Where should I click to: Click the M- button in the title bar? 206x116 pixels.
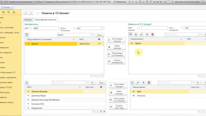tap(161, 2)
